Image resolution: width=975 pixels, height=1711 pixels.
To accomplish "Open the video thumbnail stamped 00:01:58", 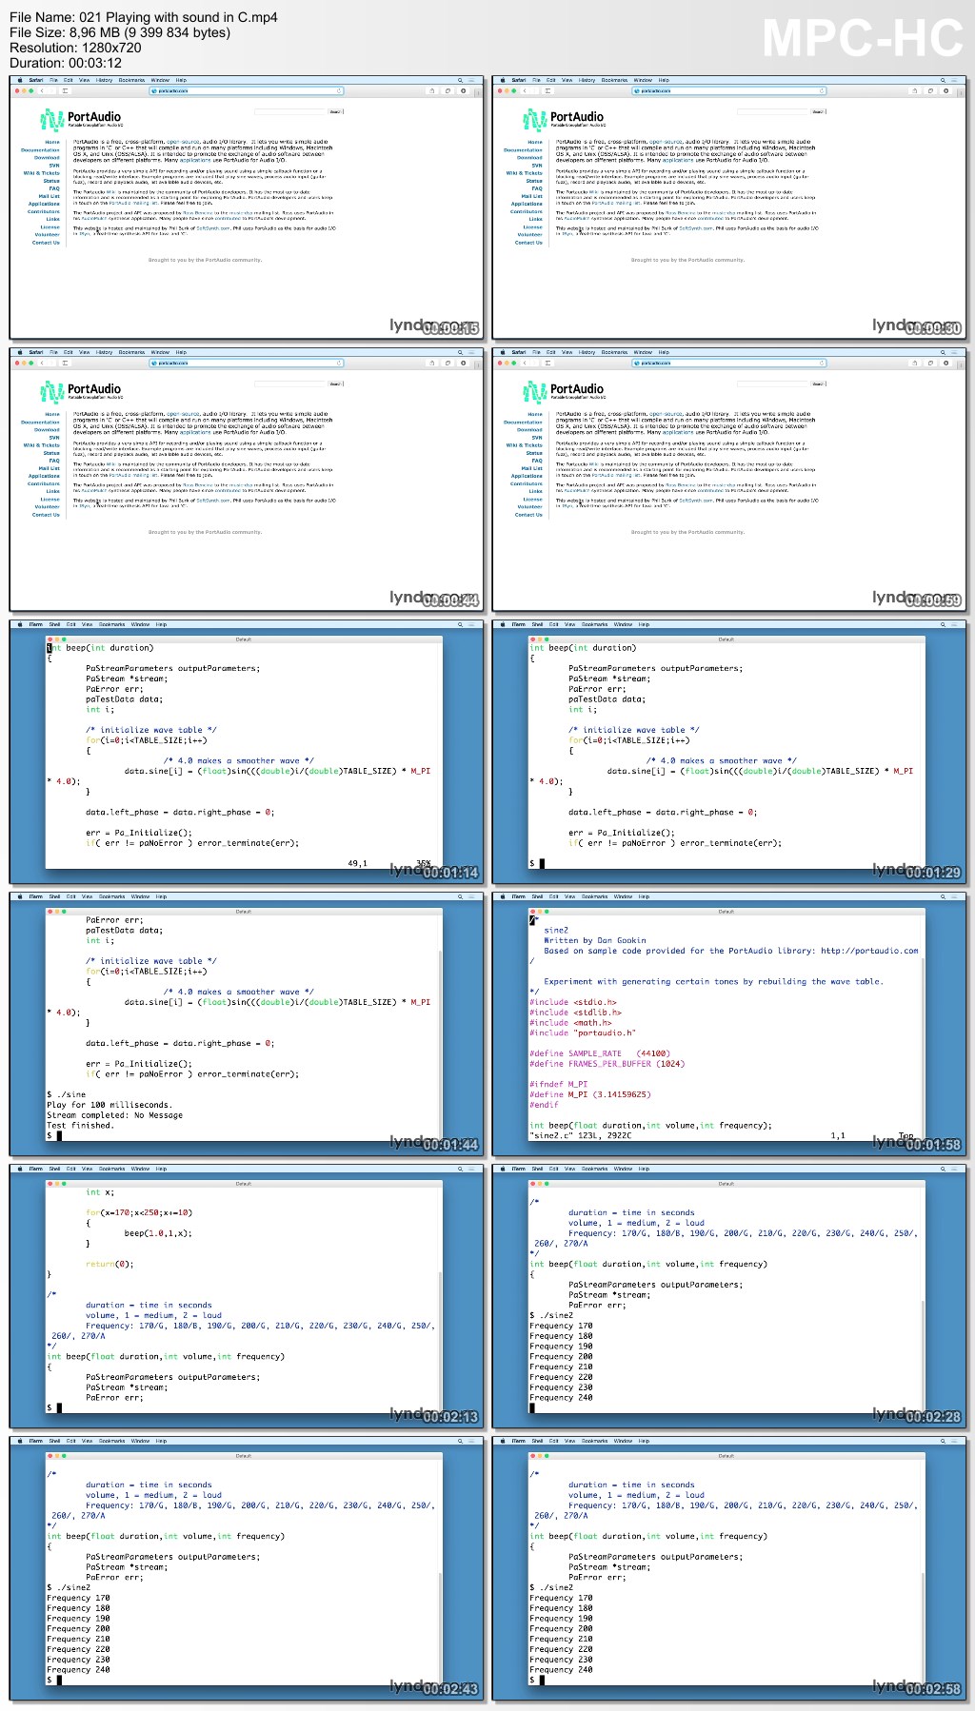I will [729, 1024].
